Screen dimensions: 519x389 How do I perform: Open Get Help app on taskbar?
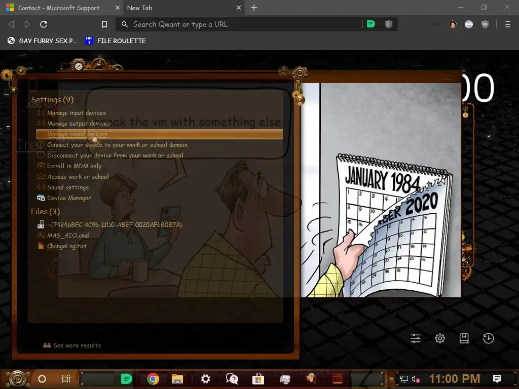click(x=232, y=379)
